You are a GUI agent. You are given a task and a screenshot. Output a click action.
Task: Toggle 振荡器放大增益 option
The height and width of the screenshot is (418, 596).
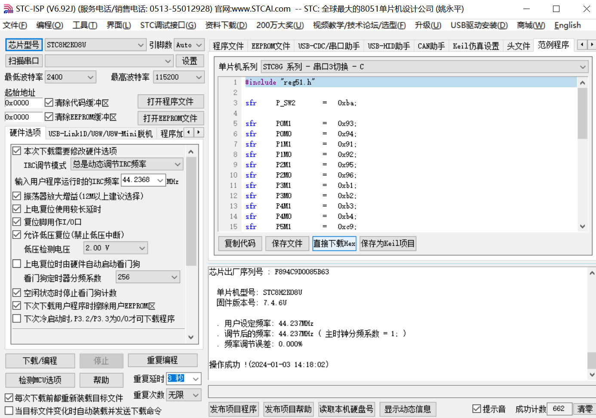(x=17, y=196)
